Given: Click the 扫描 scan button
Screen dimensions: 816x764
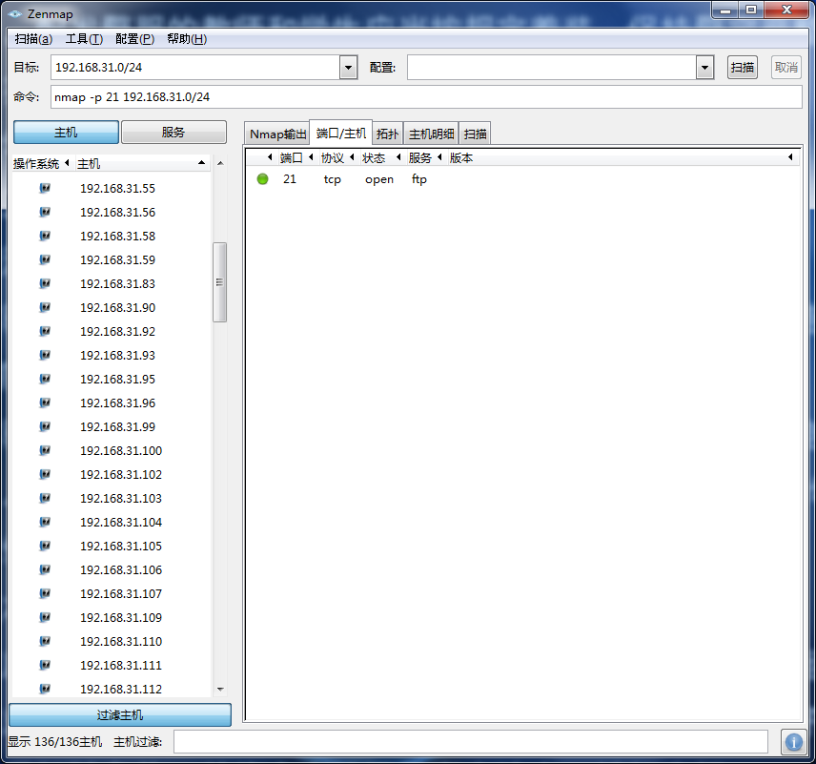Looking at the screenshot, I should pyautogui.click(x=742, y=67).
